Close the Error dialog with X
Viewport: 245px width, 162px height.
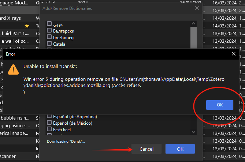pyautogui.click(x=234, y=54)
